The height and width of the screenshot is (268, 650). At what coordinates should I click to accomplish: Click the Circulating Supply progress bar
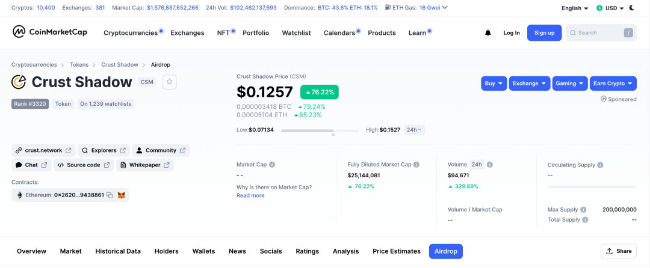click(x=592, y=187)
